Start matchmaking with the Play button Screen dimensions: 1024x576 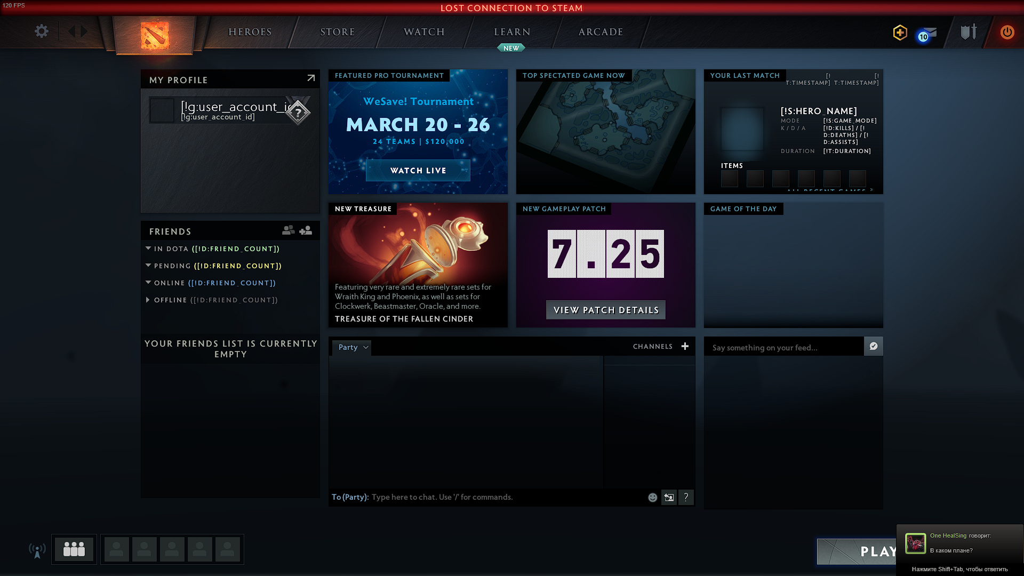pyautogui.click(x=857, y=551)
